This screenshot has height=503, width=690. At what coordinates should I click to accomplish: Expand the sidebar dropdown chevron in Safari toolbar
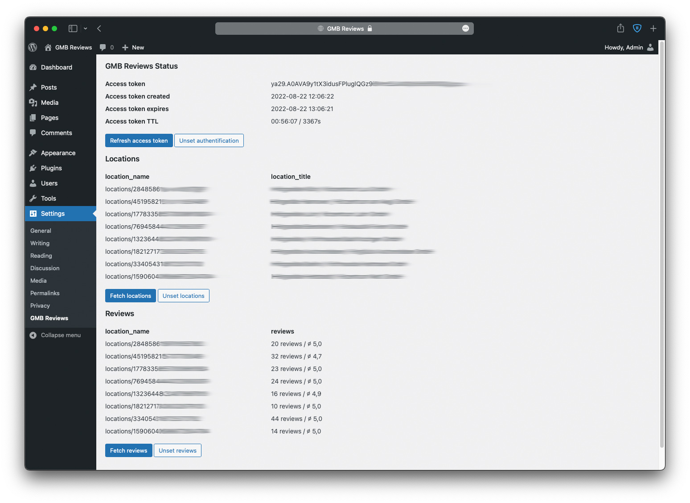tap(86, 29)
